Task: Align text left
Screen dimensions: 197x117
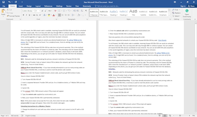Action: coord(59,15)
